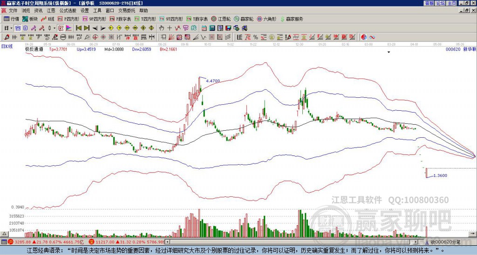Move chart left with black left arrow

95,28
